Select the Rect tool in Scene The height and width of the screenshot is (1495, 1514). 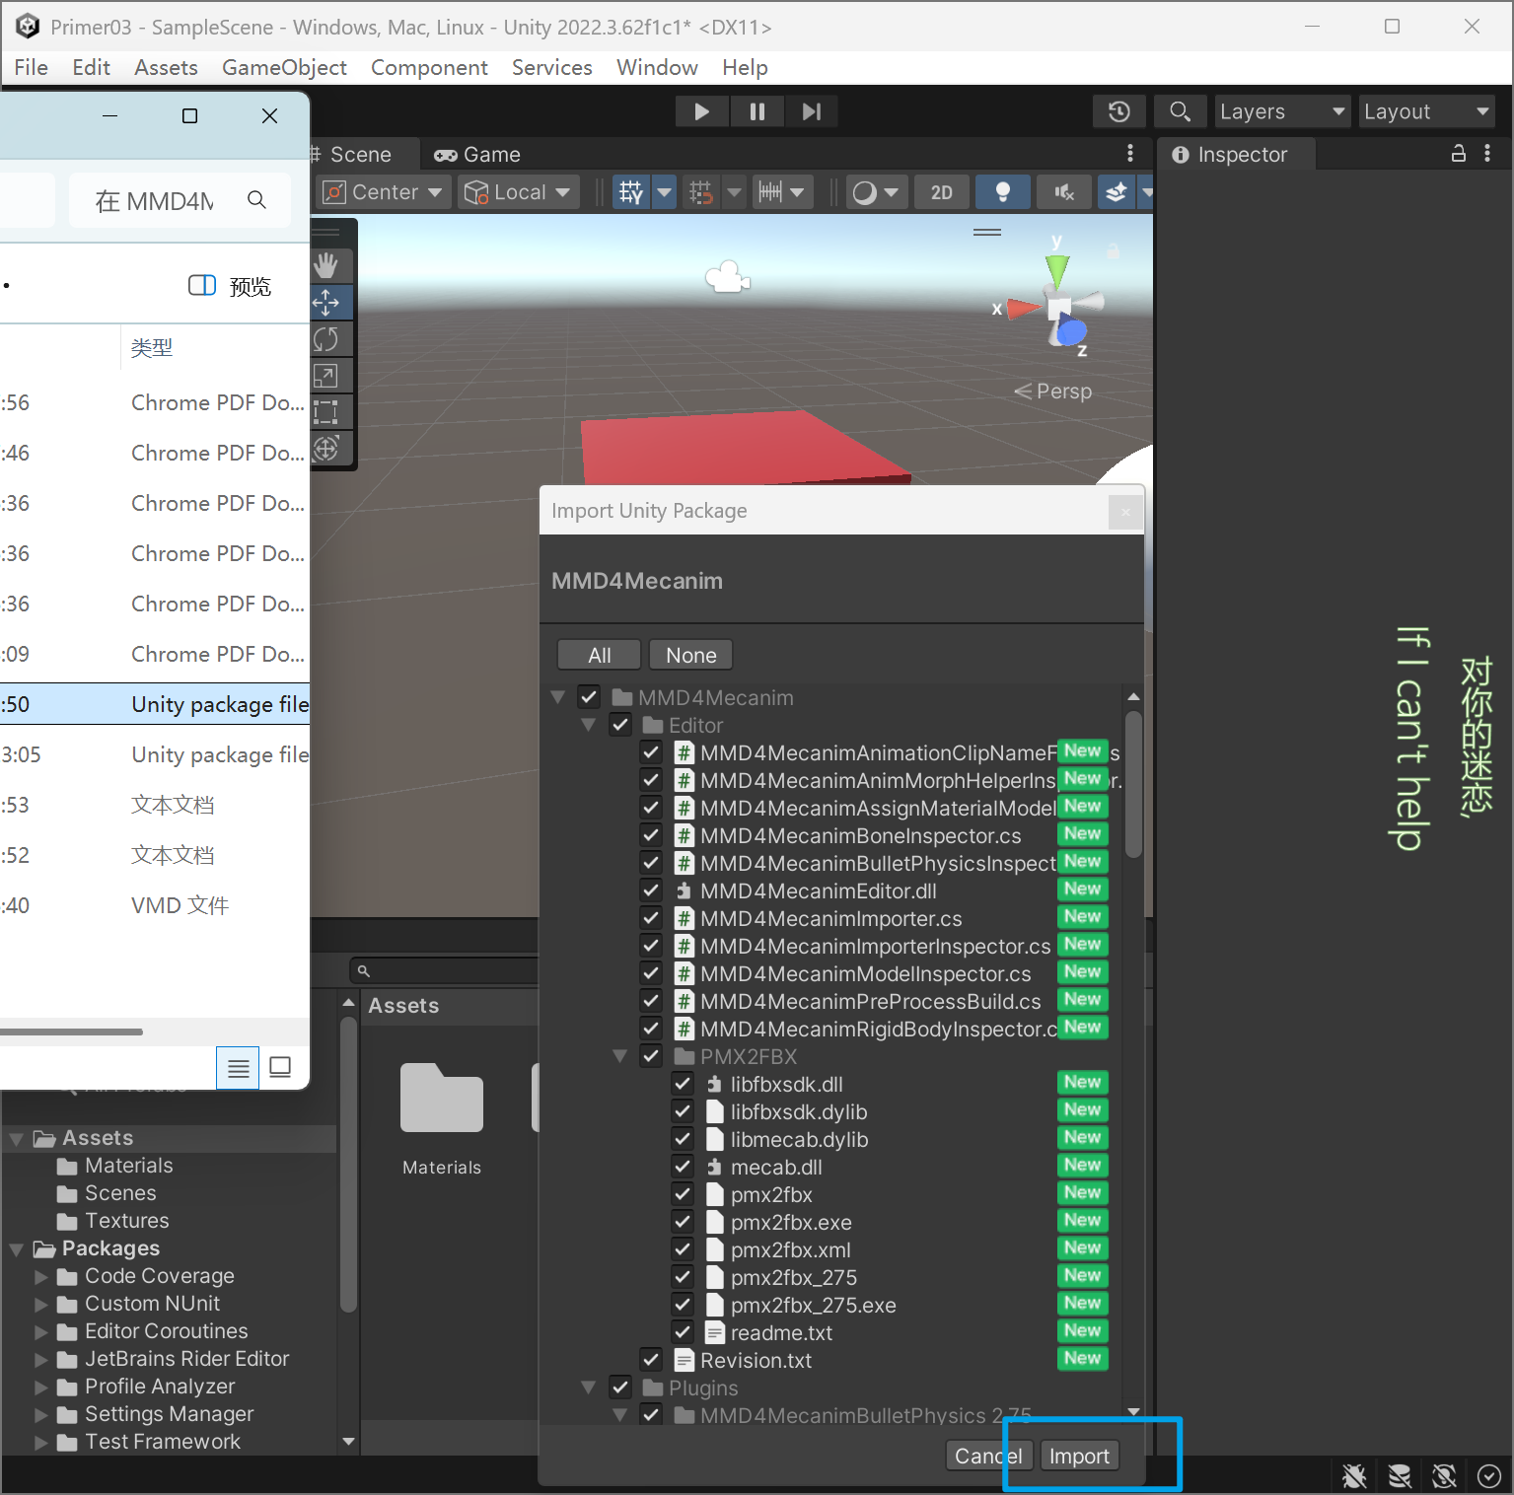pos(326,412)
